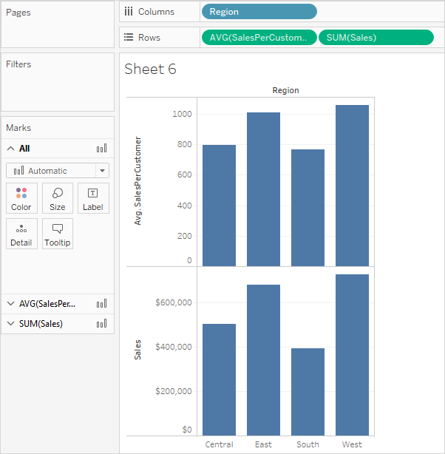
Task: Select the East bar in Avg. SalesPerCustomer chart
Action: tap(263, 189)
